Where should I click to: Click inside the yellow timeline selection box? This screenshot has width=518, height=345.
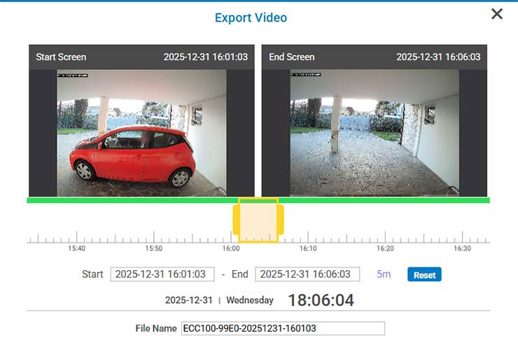pyautogui.click(x=258, y=221)
